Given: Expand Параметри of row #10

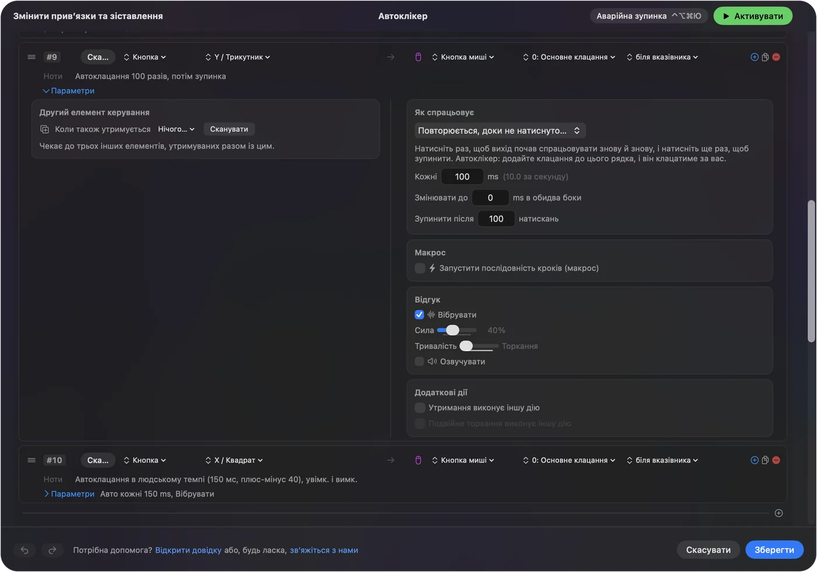Looking at the screenshot, I should (x=69, y=494).
